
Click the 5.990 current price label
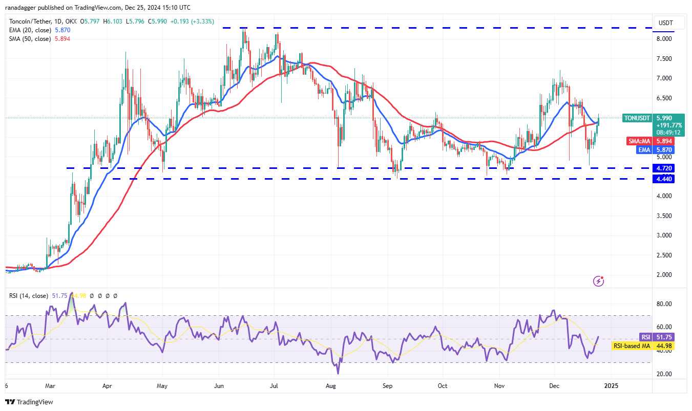(x=664, y=118)
